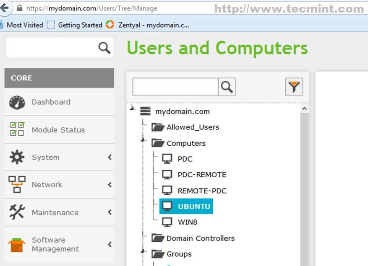
Task: Collapse the mydomain.com root node
Action: (133, 108)
